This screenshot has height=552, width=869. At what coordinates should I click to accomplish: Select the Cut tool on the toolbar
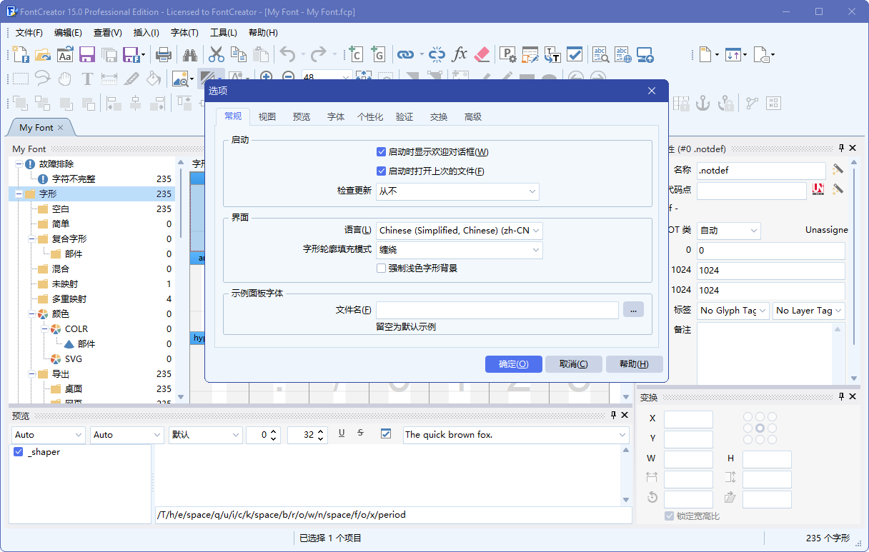point(217,54)
